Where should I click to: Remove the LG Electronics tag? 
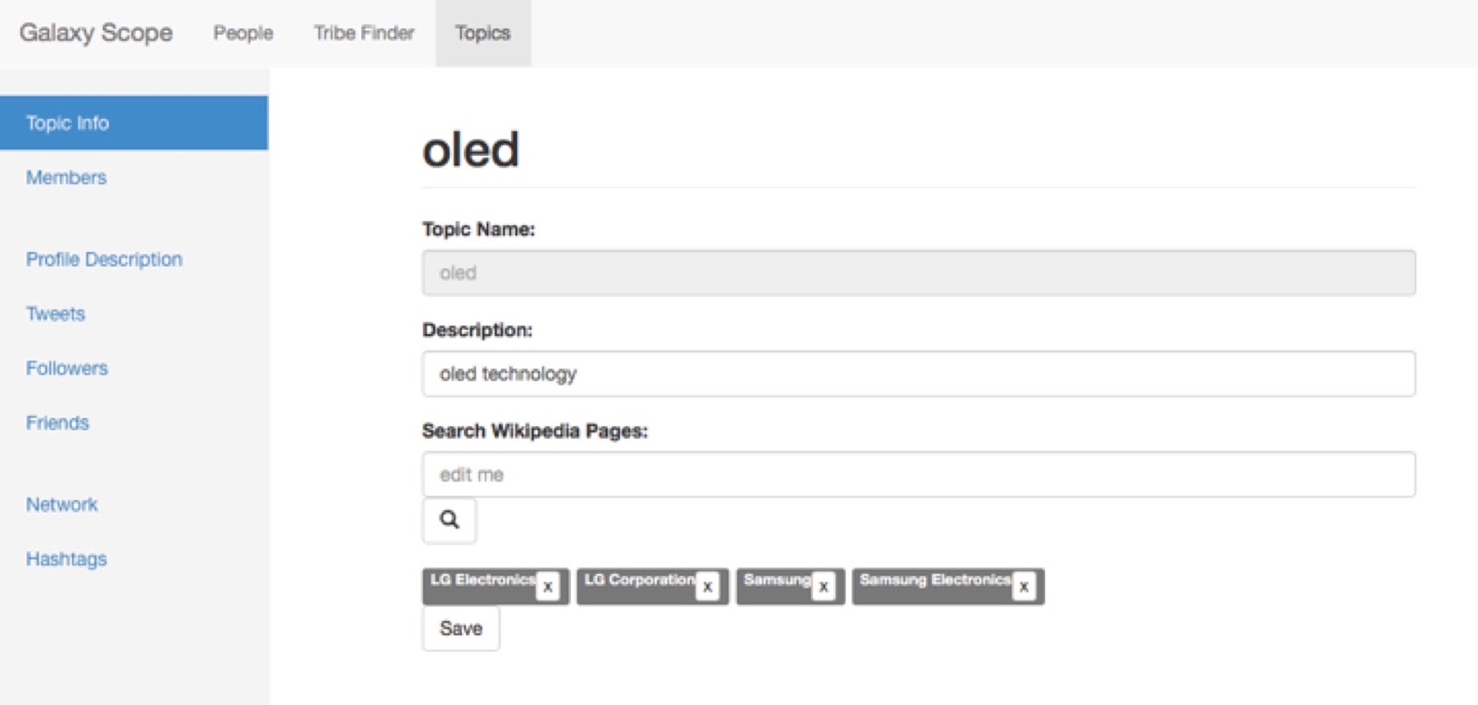548,587
